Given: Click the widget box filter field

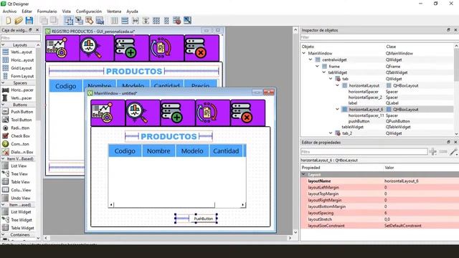Looking at the screenshot, I should [21, 38].
